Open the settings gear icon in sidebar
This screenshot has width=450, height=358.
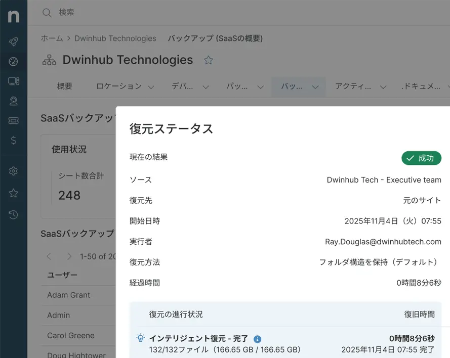13,171
